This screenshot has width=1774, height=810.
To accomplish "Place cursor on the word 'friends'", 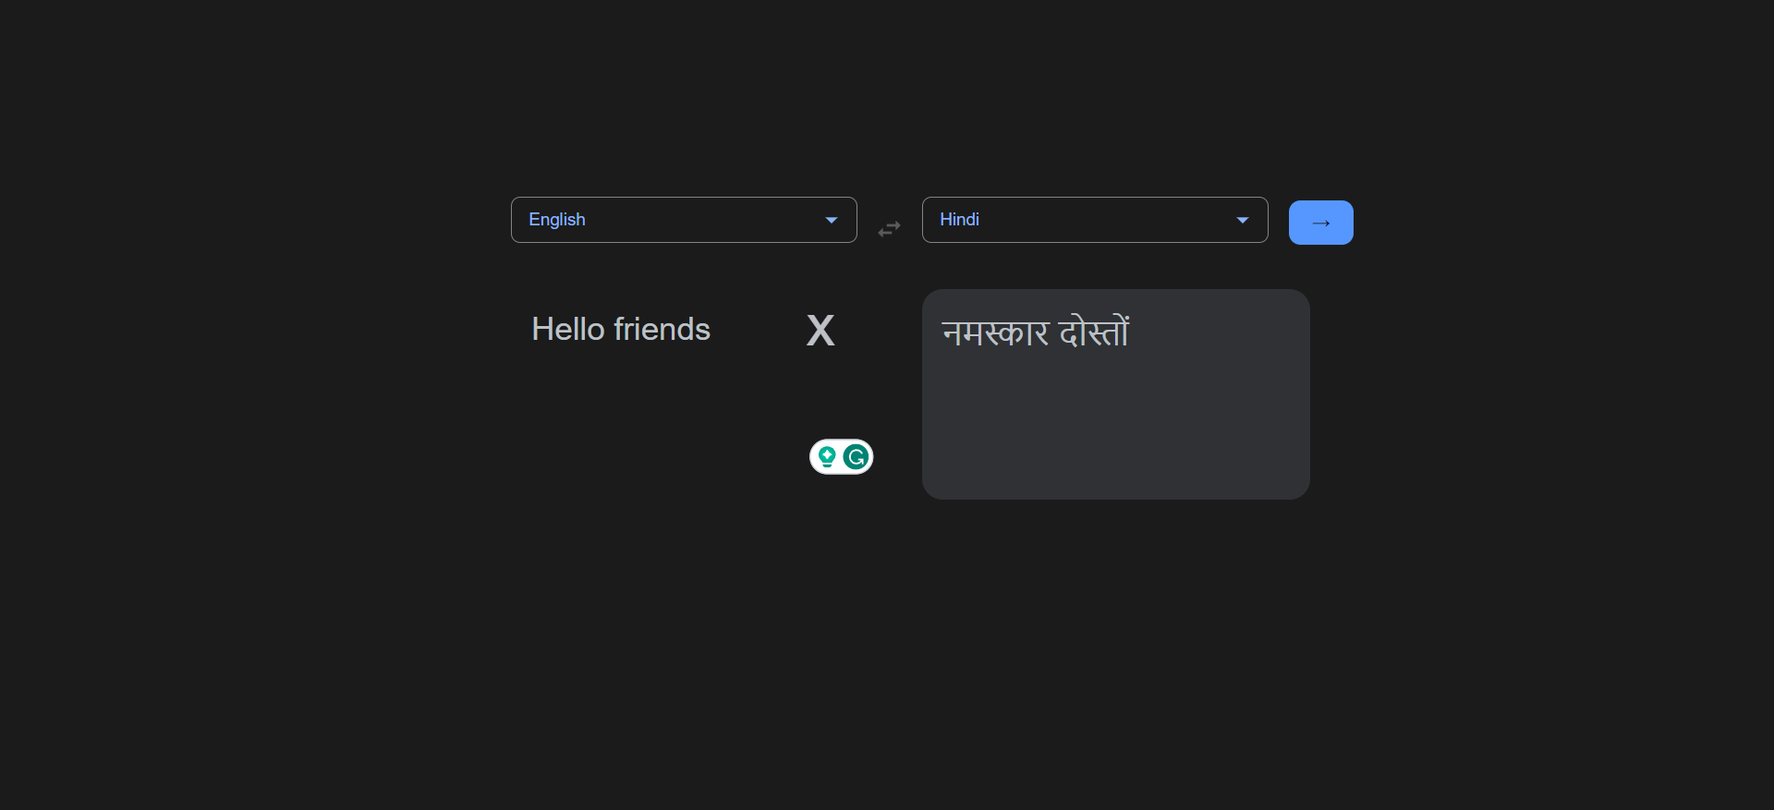I will coord(662,329).
